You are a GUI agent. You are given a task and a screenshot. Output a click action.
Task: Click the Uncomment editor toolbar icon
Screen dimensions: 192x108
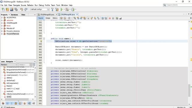pyautogui.click(x=120, y=18)
